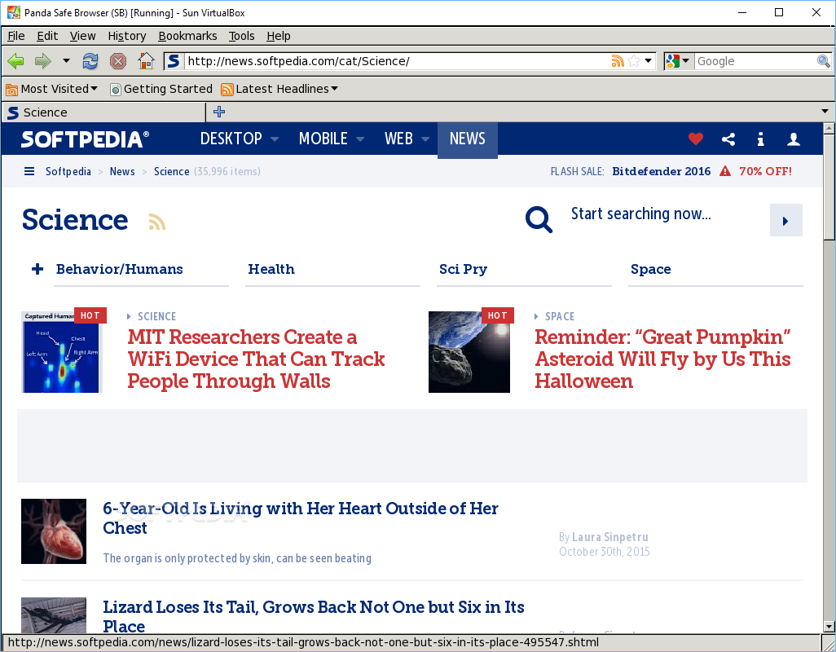Subscribe via the RSS icon in address bar
The height and width of the screenshot is (652, 836).
tap(618, 61)
